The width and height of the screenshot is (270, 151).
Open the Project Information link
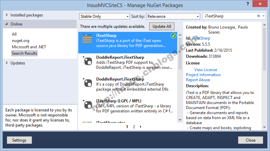point(203,75)
